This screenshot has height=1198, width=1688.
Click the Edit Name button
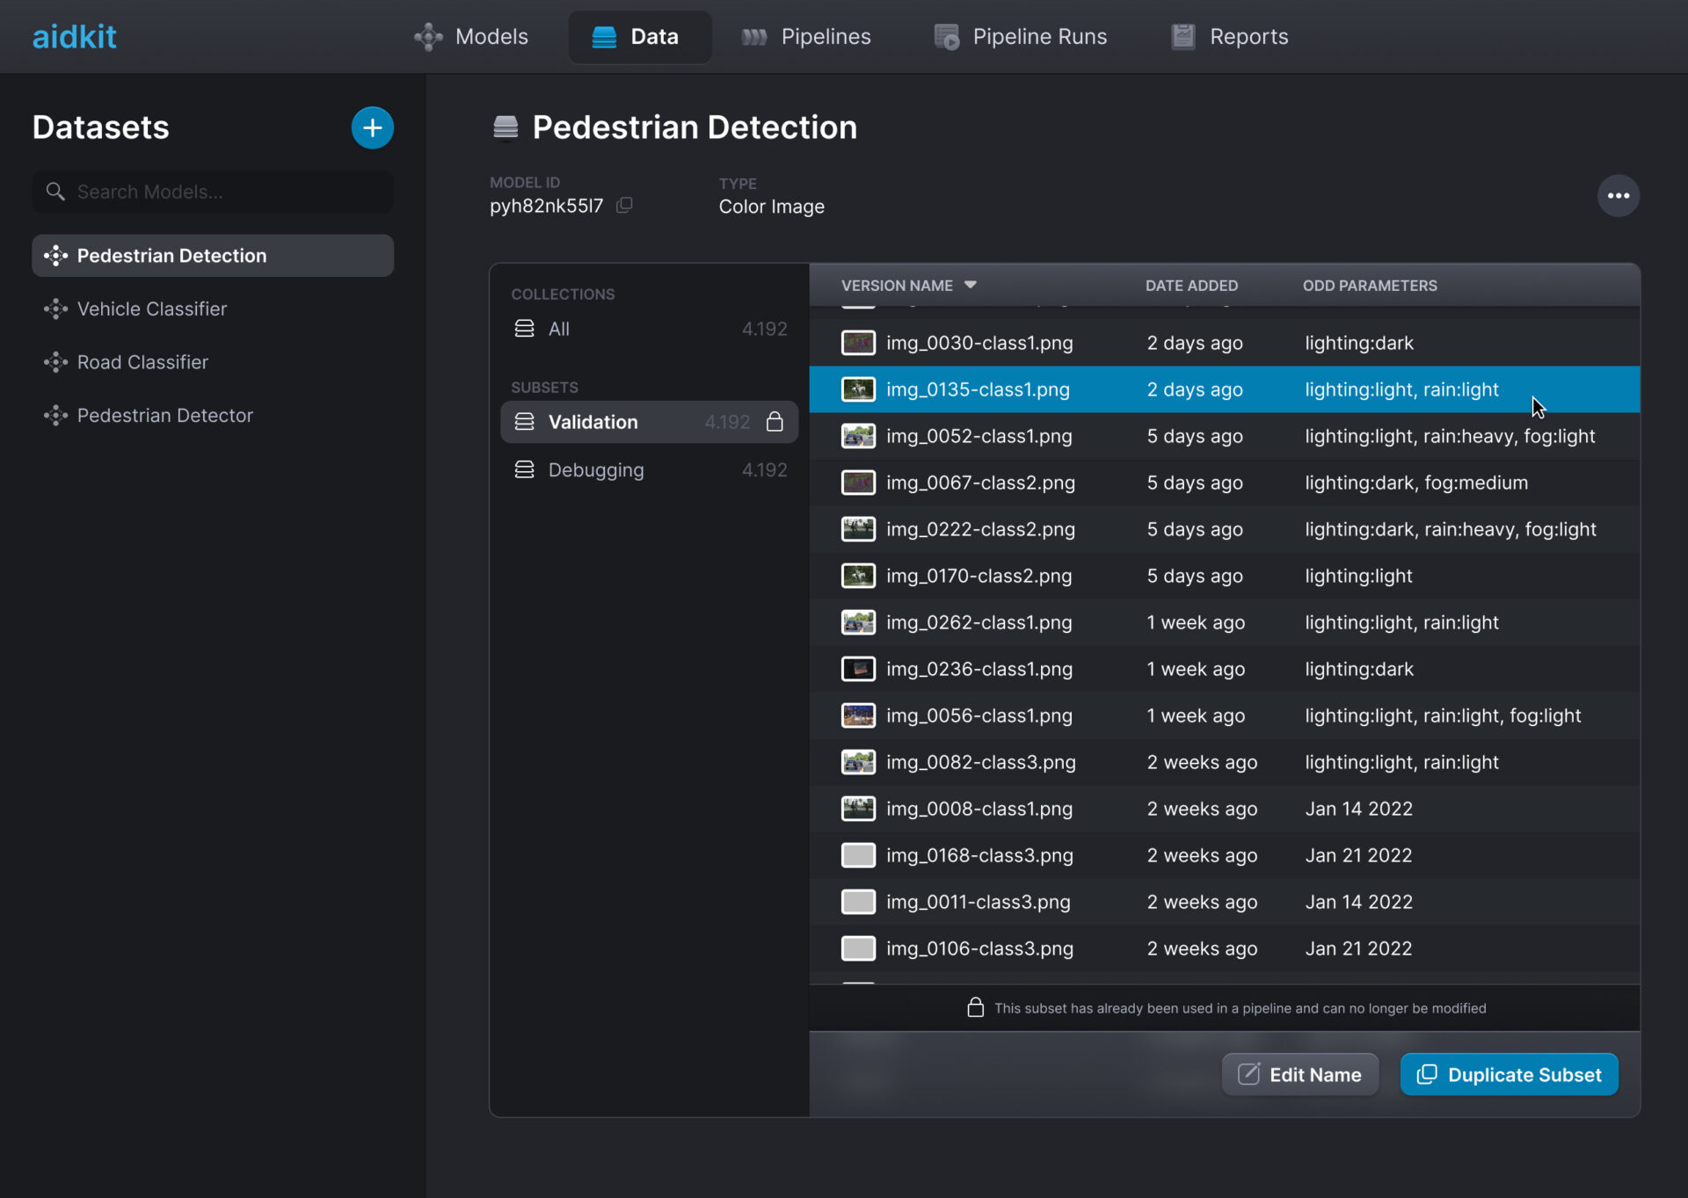[1299, 1074]
